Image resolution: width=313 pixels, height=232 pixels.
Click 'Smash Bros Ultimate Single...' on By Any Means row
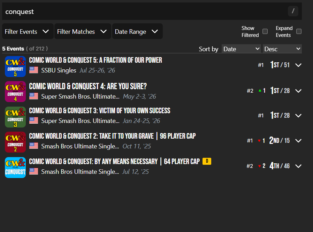pos(80,171)
